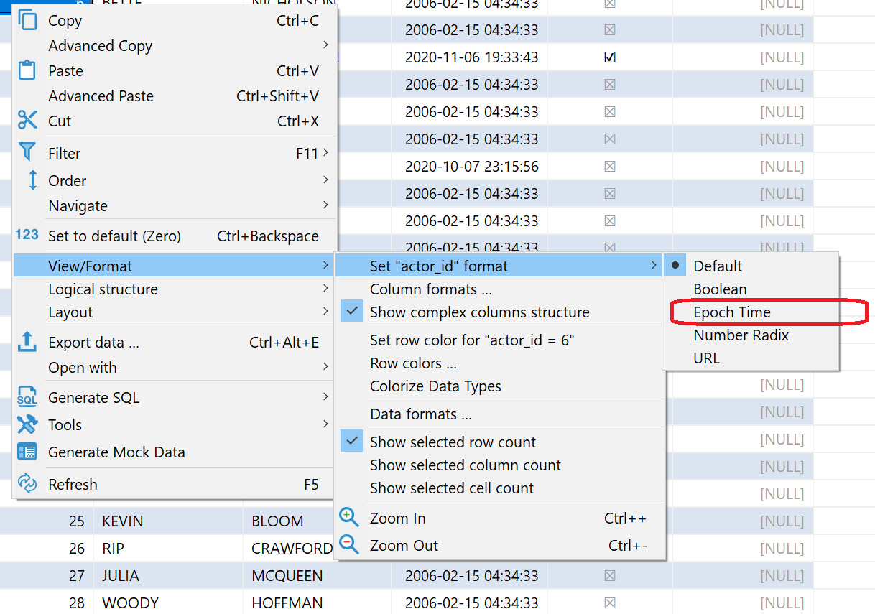Click the Refresh icon
Screen dimensions: 875x614
pos(28,484)
